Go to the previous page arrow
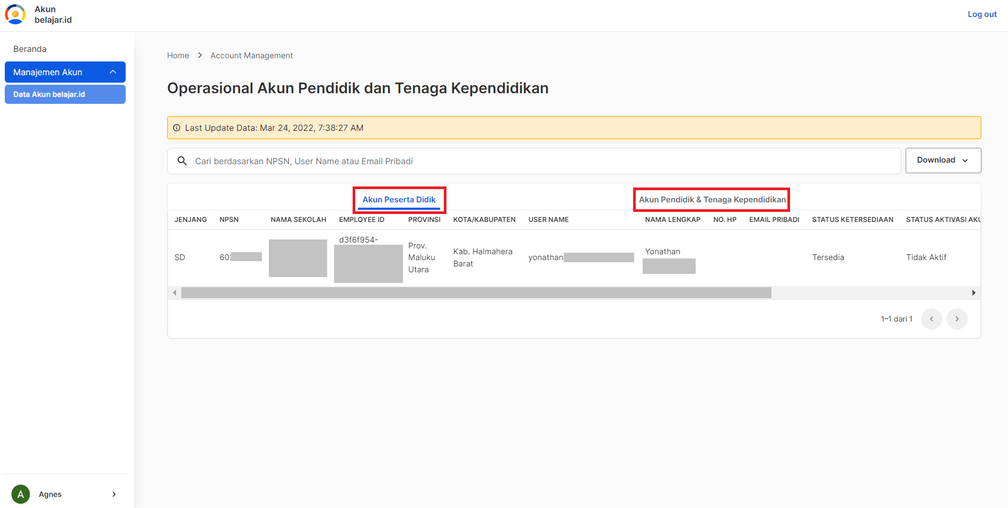The height and width of the screenshot is (508, 1008). click(x=931, y=319)
